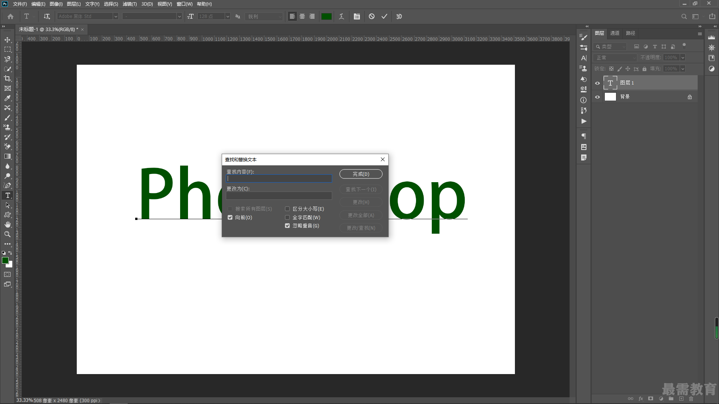Open the text color swatch
The height and width of the screenshot is (404, 719).
coord(327,16)
